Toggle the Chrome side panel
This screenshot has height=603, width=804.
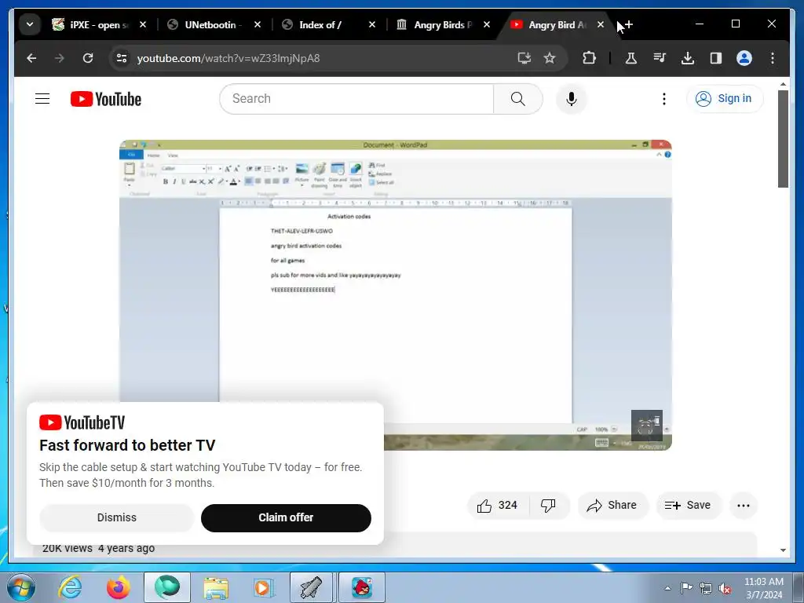click(716, 58)
